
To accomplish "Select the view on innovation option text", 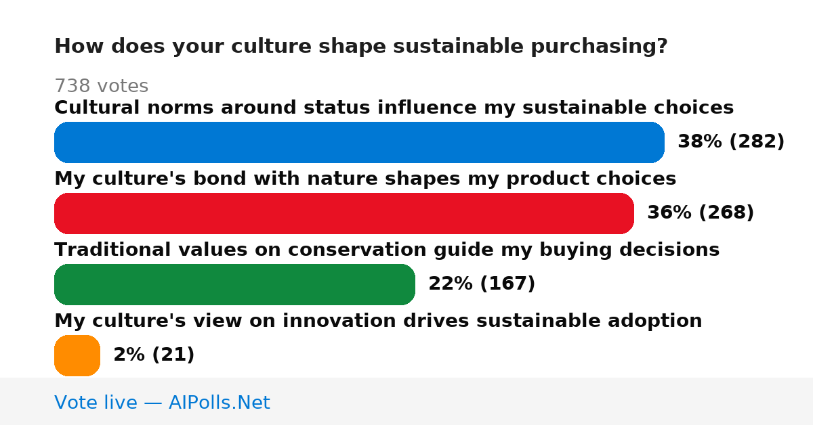I will pos(378,321).
